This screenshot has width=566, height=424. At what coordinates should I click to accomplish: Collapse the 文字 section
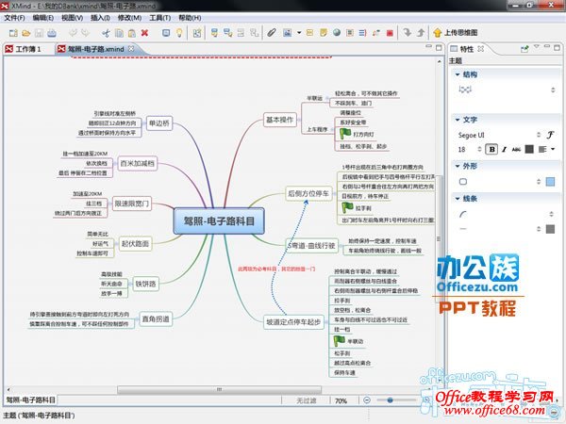tap(458, 120)
